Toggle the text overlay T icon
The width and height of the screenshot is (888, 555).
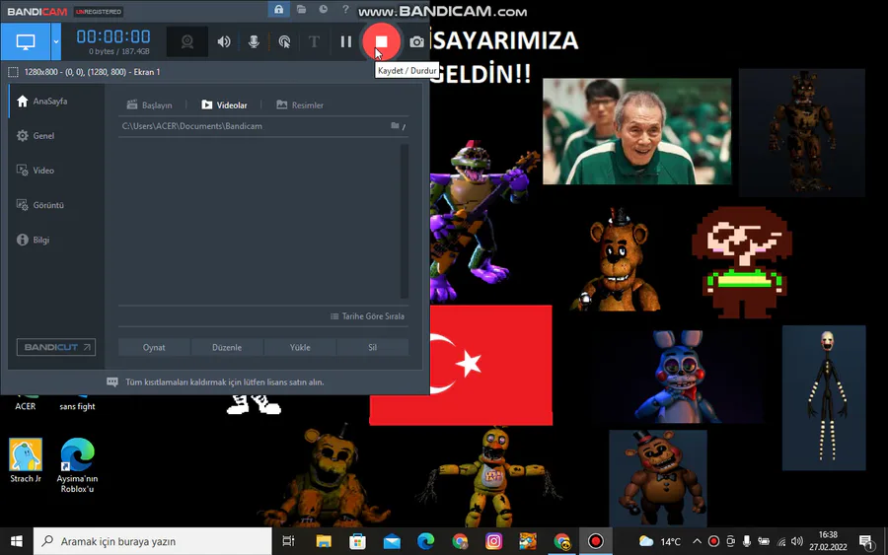tap(314, 41)
